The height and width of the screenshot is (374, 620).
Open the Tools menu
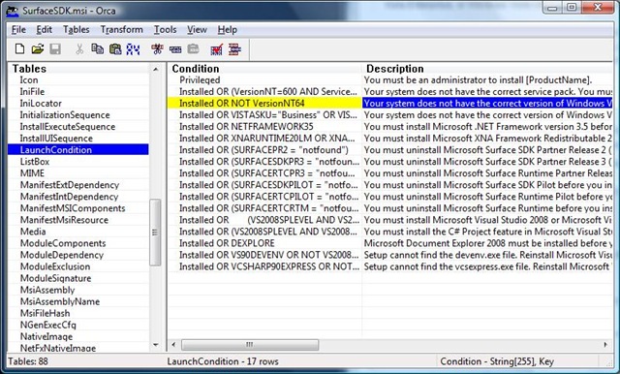pos(165,30)
